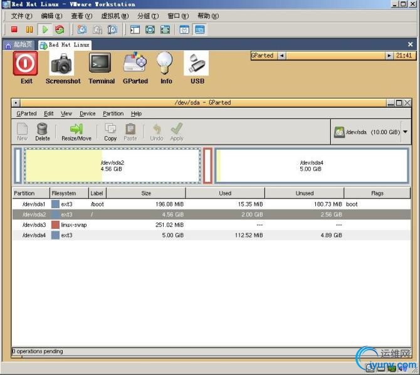Click the Paste toolbar icon
Viewport: 420px width, 375px height.
click(130, 132)
